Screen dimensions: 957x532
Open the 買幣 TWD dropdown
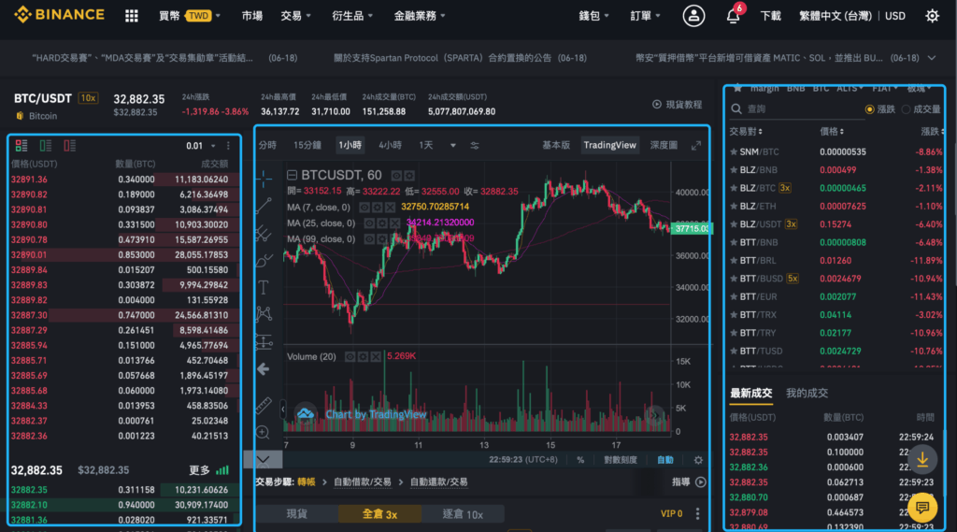[189, 16]
